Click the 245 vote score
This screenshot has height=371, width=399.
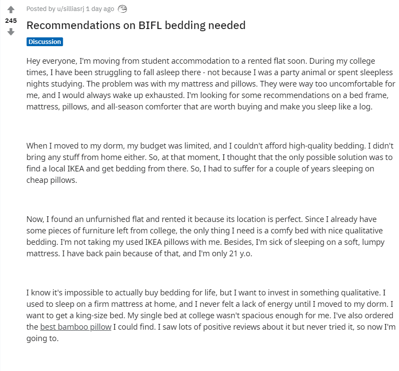coord(11,21)
